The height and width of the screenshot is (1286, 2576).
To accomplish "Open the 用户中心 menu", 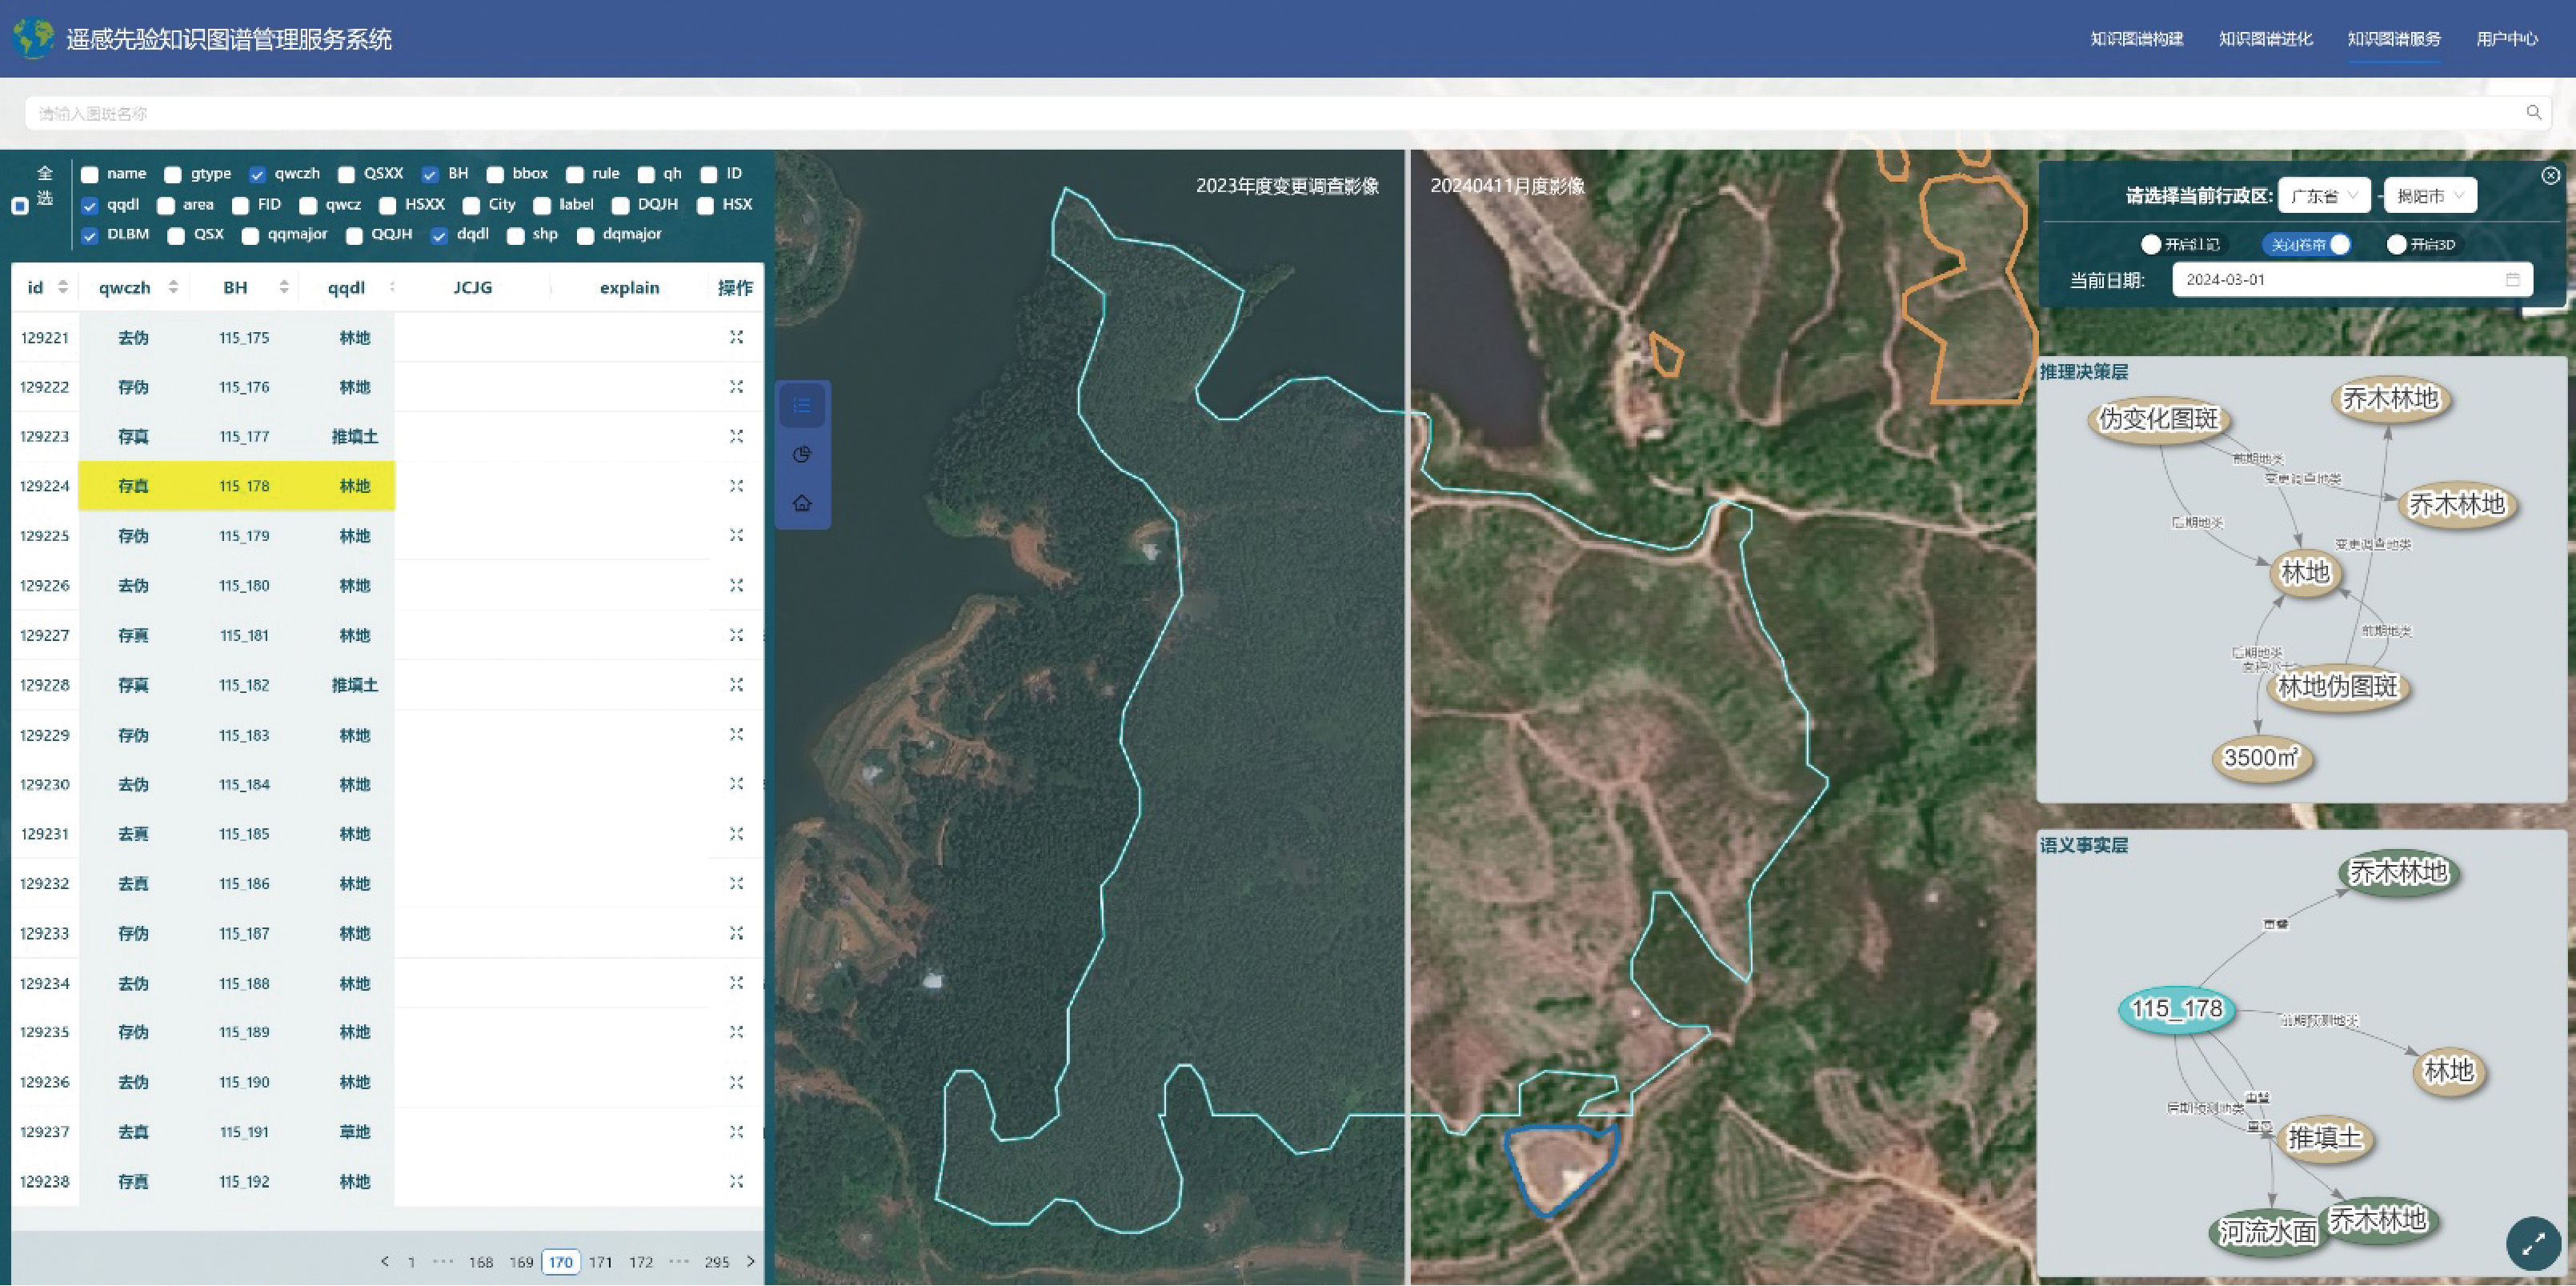I will (2506, 39).
